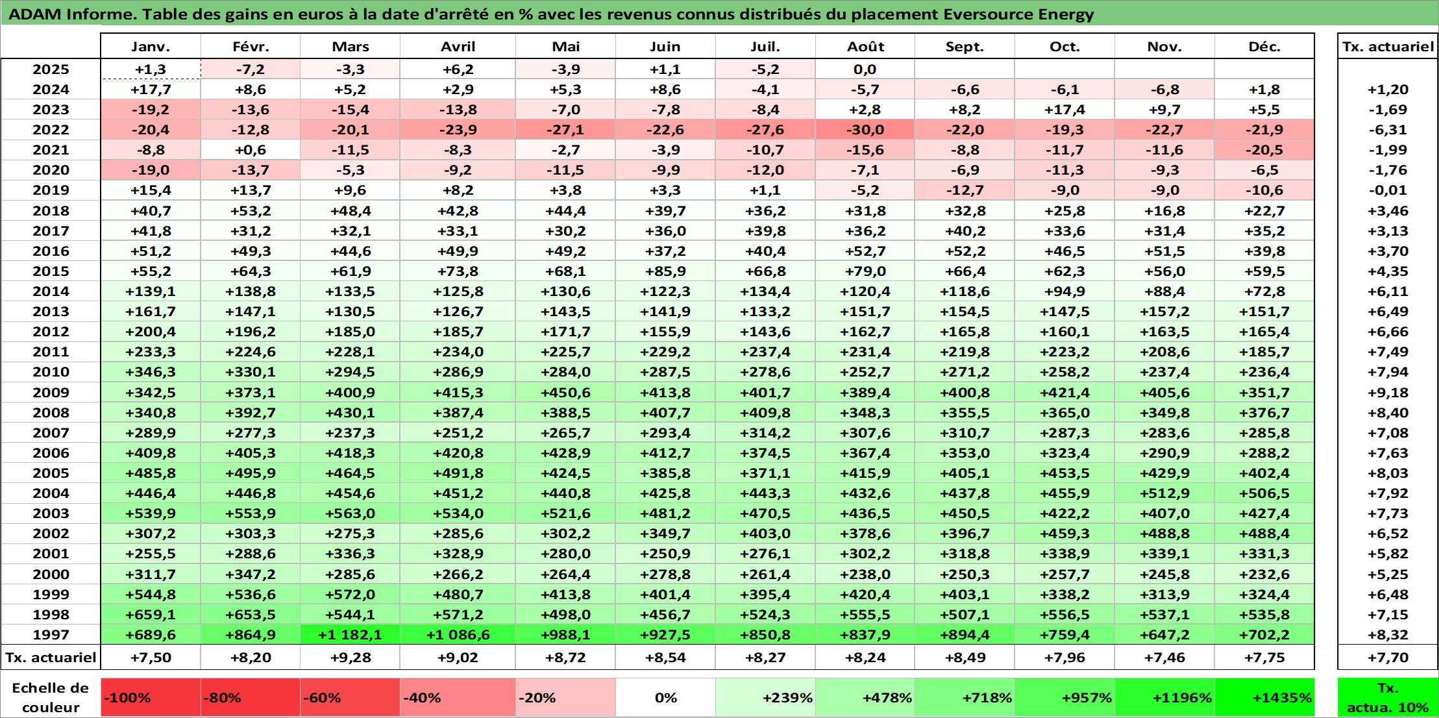Click the '+9,28' Tx. actuariel value under Mars
The height and width of the screenshot is (718, 1439).
tap(350, 658)
